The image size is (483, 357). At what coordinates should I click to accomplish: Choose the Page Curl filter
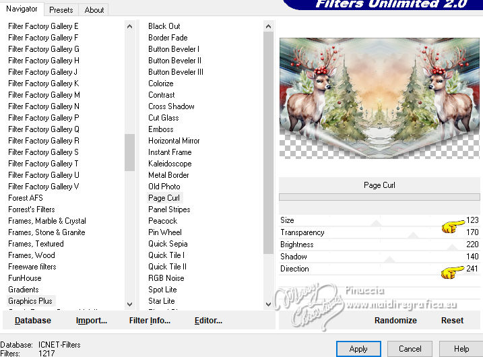[x=164, y=198]
